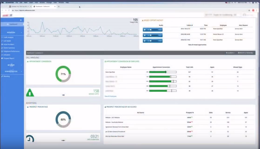
Task: Click the Utilization check icon
Action: pyautogui.click(x=2, y=55)
